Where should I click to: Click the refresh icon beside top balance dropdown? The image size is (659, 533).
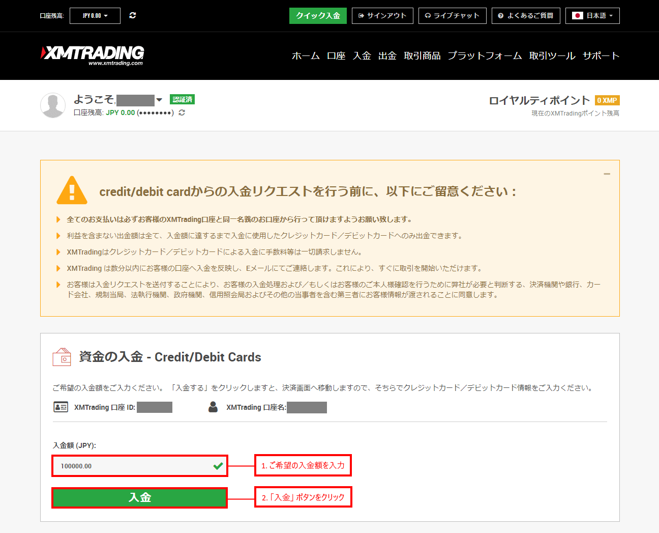tap(133, 16)
